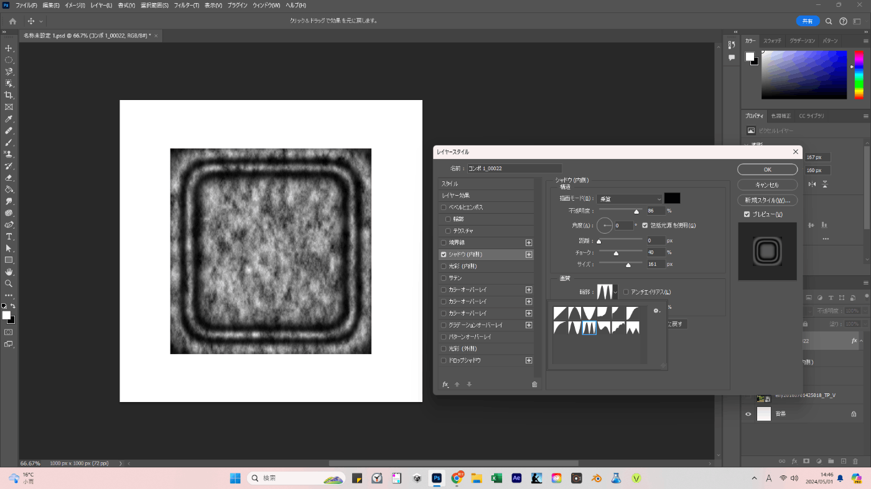Toggle the アンチエイリアス checkbox
The height and width of the screenshot is (489, 871).
click(x=626, y=292)
